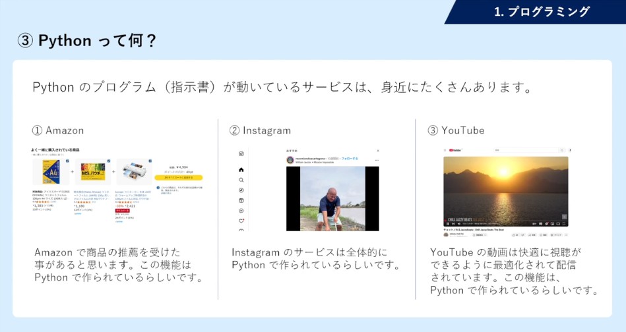
Task: Open the A4 laminate film product image
Action: pos(51,172)
